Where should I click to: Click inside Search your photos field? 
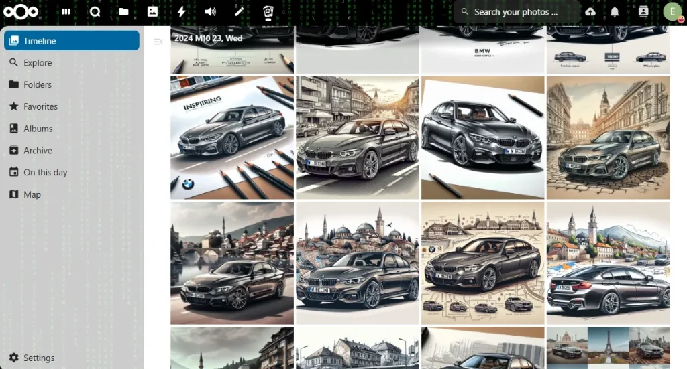pyautogui.click(x=517, y=12)
